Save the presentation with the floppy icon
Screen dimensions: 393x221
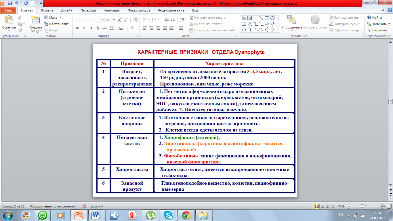tap(10, 3)
